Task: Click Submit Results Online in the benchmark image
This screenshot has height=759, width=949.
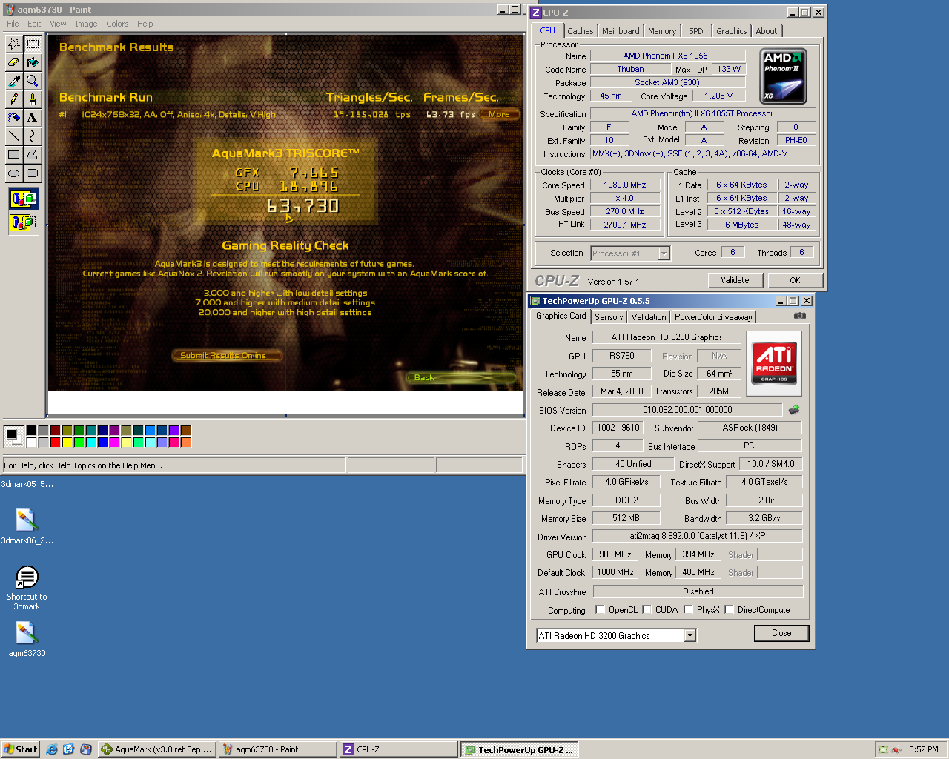Action: [x=227, y=355]
